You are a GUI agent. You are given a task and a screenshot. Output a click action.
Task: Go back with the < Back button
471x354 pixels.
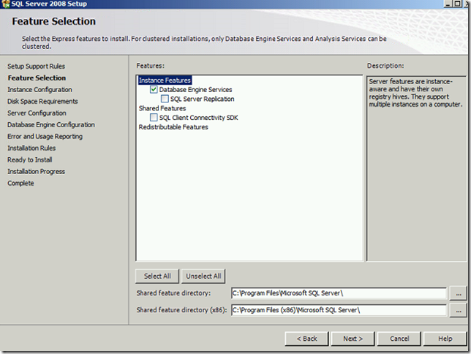(306, 339)
